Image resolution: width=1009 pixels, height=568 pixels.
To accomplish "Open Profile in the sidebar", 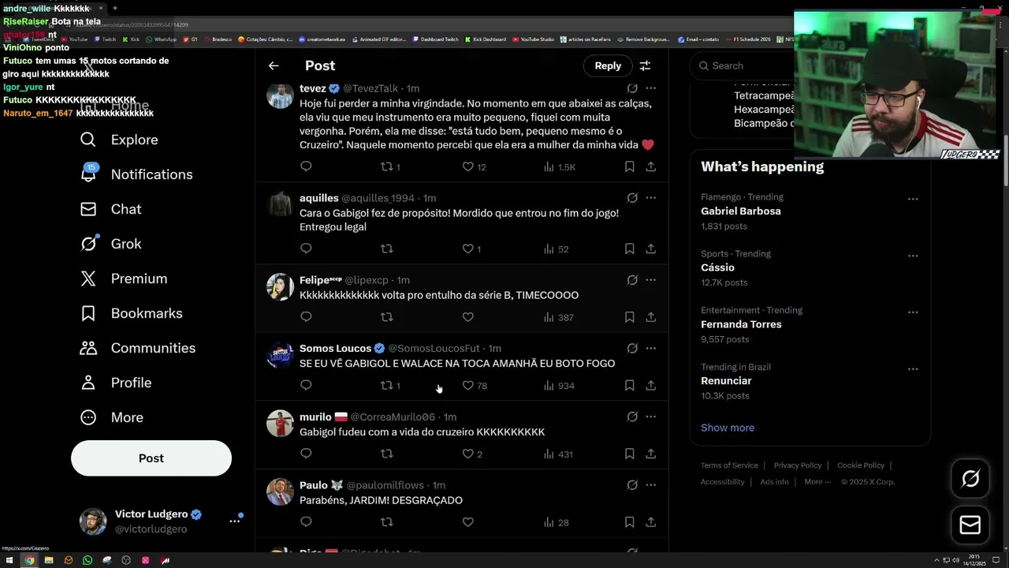I will [115, 383].
